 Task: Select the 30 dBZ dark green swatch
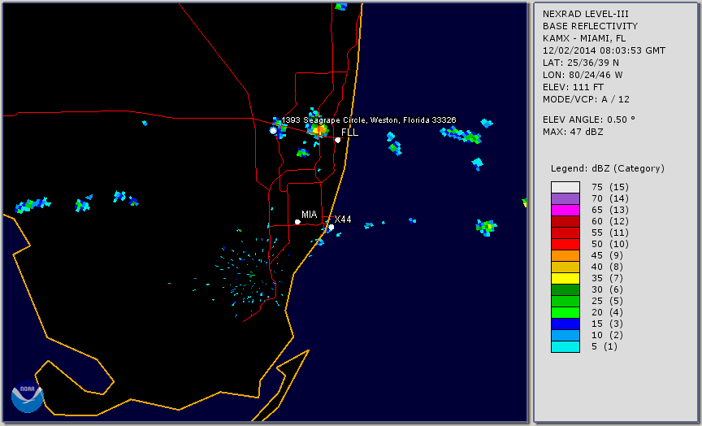pos(565,289)
